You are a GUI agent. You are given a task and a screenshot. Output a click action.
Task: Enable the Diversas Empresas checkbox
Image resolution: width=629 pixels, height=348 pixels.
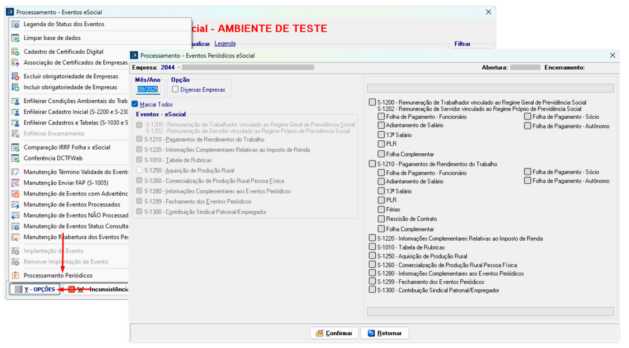176,89
